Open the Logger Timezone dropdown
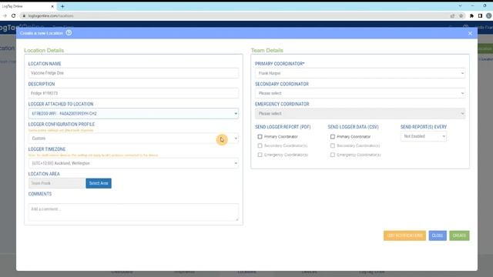493x277 pixels. click(x=133, y=163)
